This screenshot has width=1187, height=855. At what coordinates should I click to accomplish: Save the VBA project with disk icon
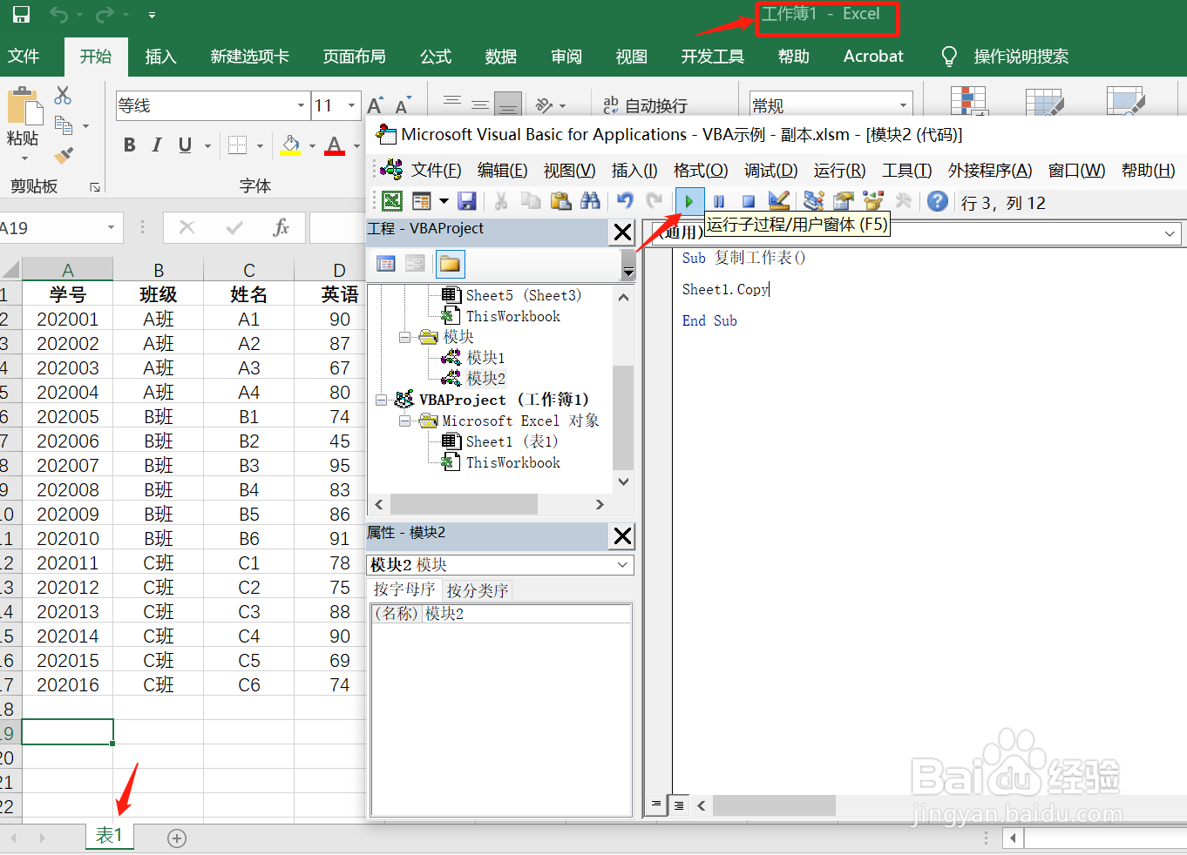point(467,202)
